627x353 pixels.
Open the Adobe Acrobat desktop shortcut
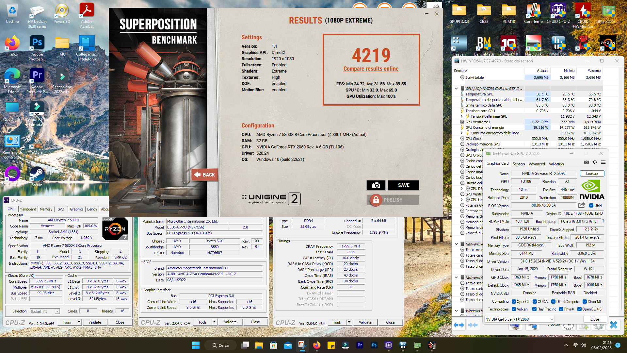coord(87,15)
